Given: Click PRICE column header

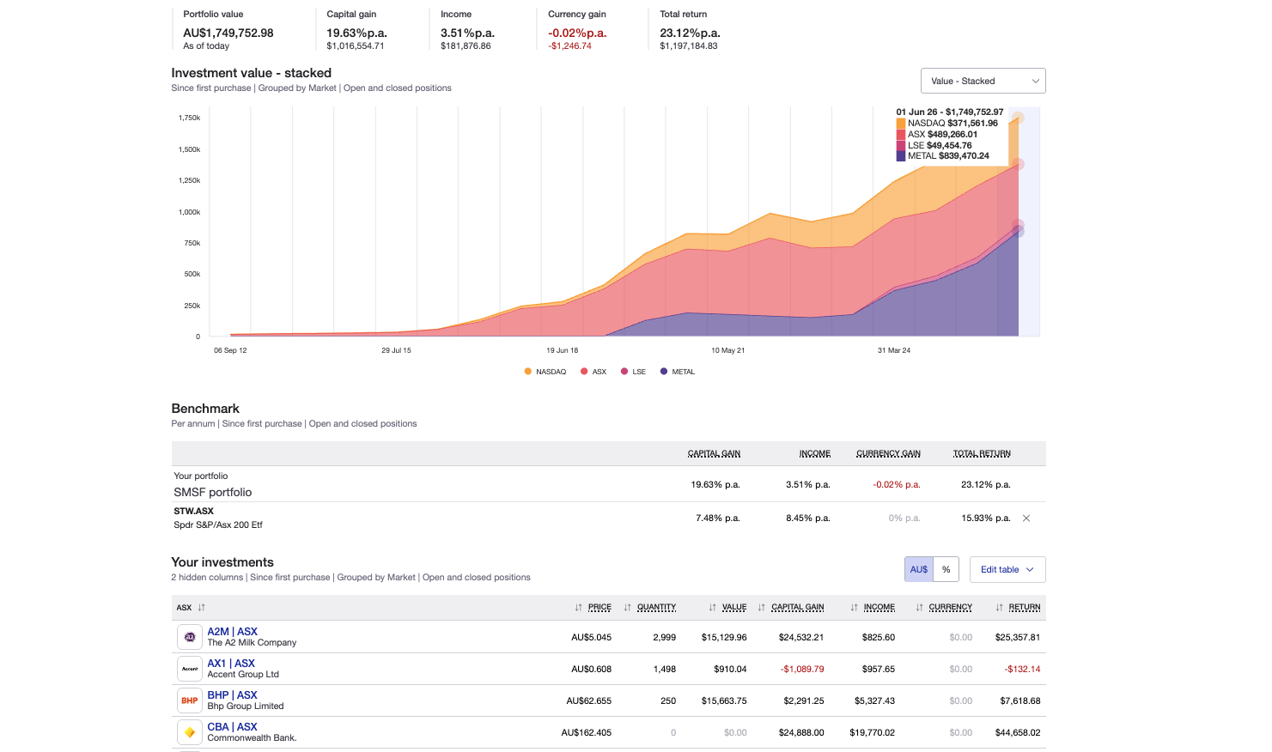Looking at the screenshot, I should pyautogui.click(x=599, y=607).
